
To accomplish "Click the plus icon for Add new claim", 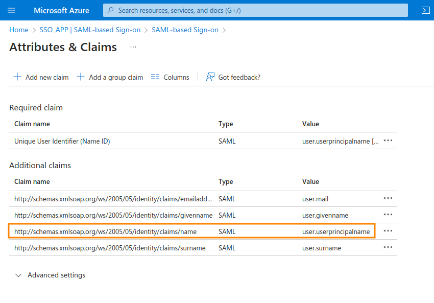I will tap(17, 77).
